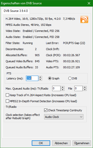Focus the Latency (ms) input field
The width and height of the screenshot is (93, 148).
click(32, 78)
